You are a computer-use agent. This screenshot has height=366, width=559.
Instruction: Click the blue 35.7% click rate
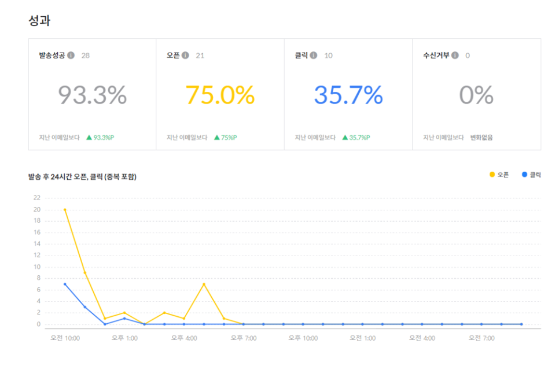(x=348, y=95)
